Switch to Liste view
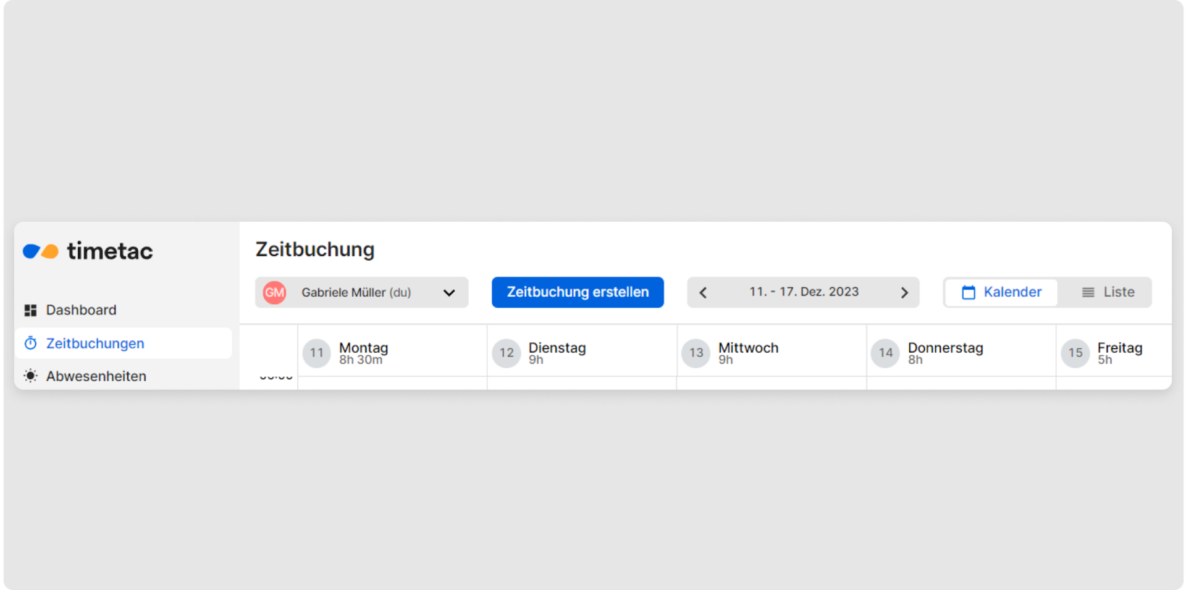The width and height of the screenshot is (1186, 590). pyautogui.click(x=1108, y=292)
